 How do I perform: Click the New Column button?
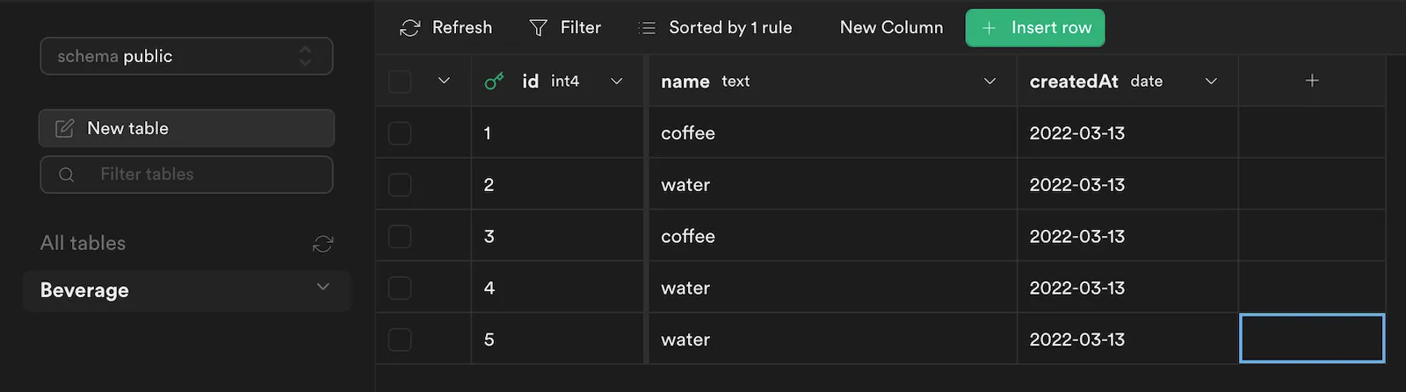(891, 28)
